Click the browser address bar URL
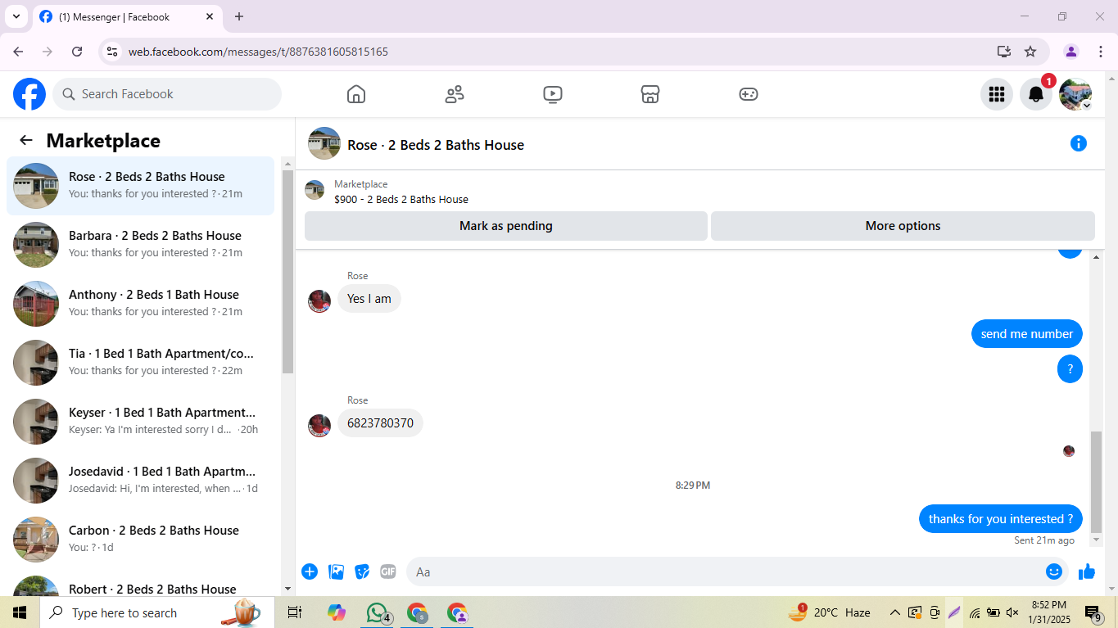This screenshot has width=1118, height=628. (x=258, y=52)
